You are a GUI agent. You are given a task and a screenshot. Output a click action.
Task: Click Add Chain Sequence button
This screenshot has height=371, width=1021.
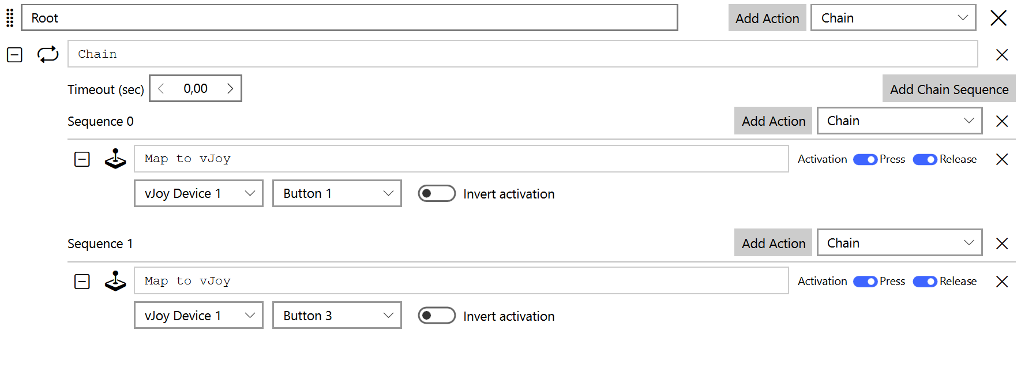948,89
